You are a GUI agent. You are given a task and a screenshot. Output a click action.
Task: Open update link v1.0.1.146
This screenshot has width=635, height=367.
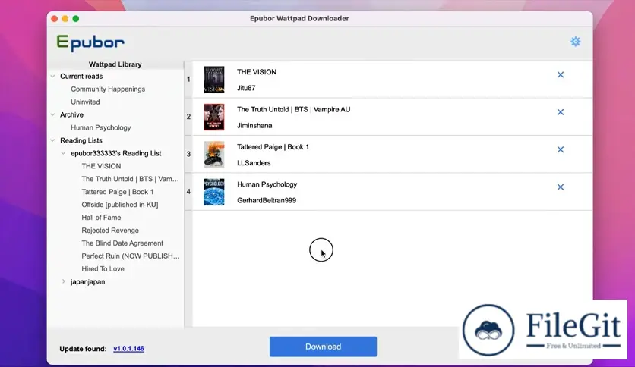pos(128,348)
